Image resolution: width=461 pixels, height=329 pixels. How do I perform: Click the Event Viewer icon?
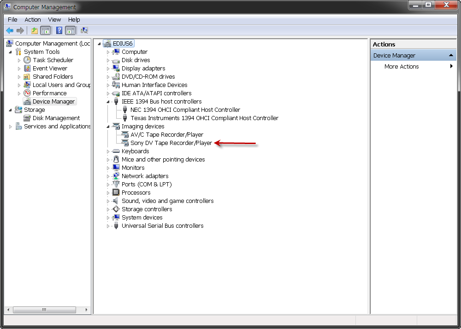tap(27, 69)
